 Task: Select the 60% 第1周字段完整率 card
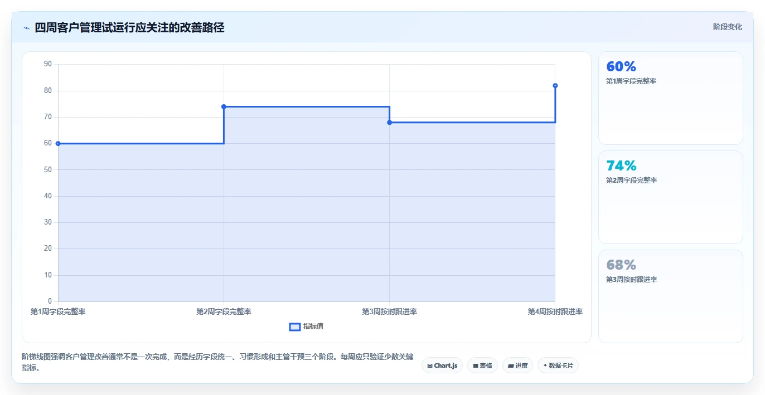(671, 98)
